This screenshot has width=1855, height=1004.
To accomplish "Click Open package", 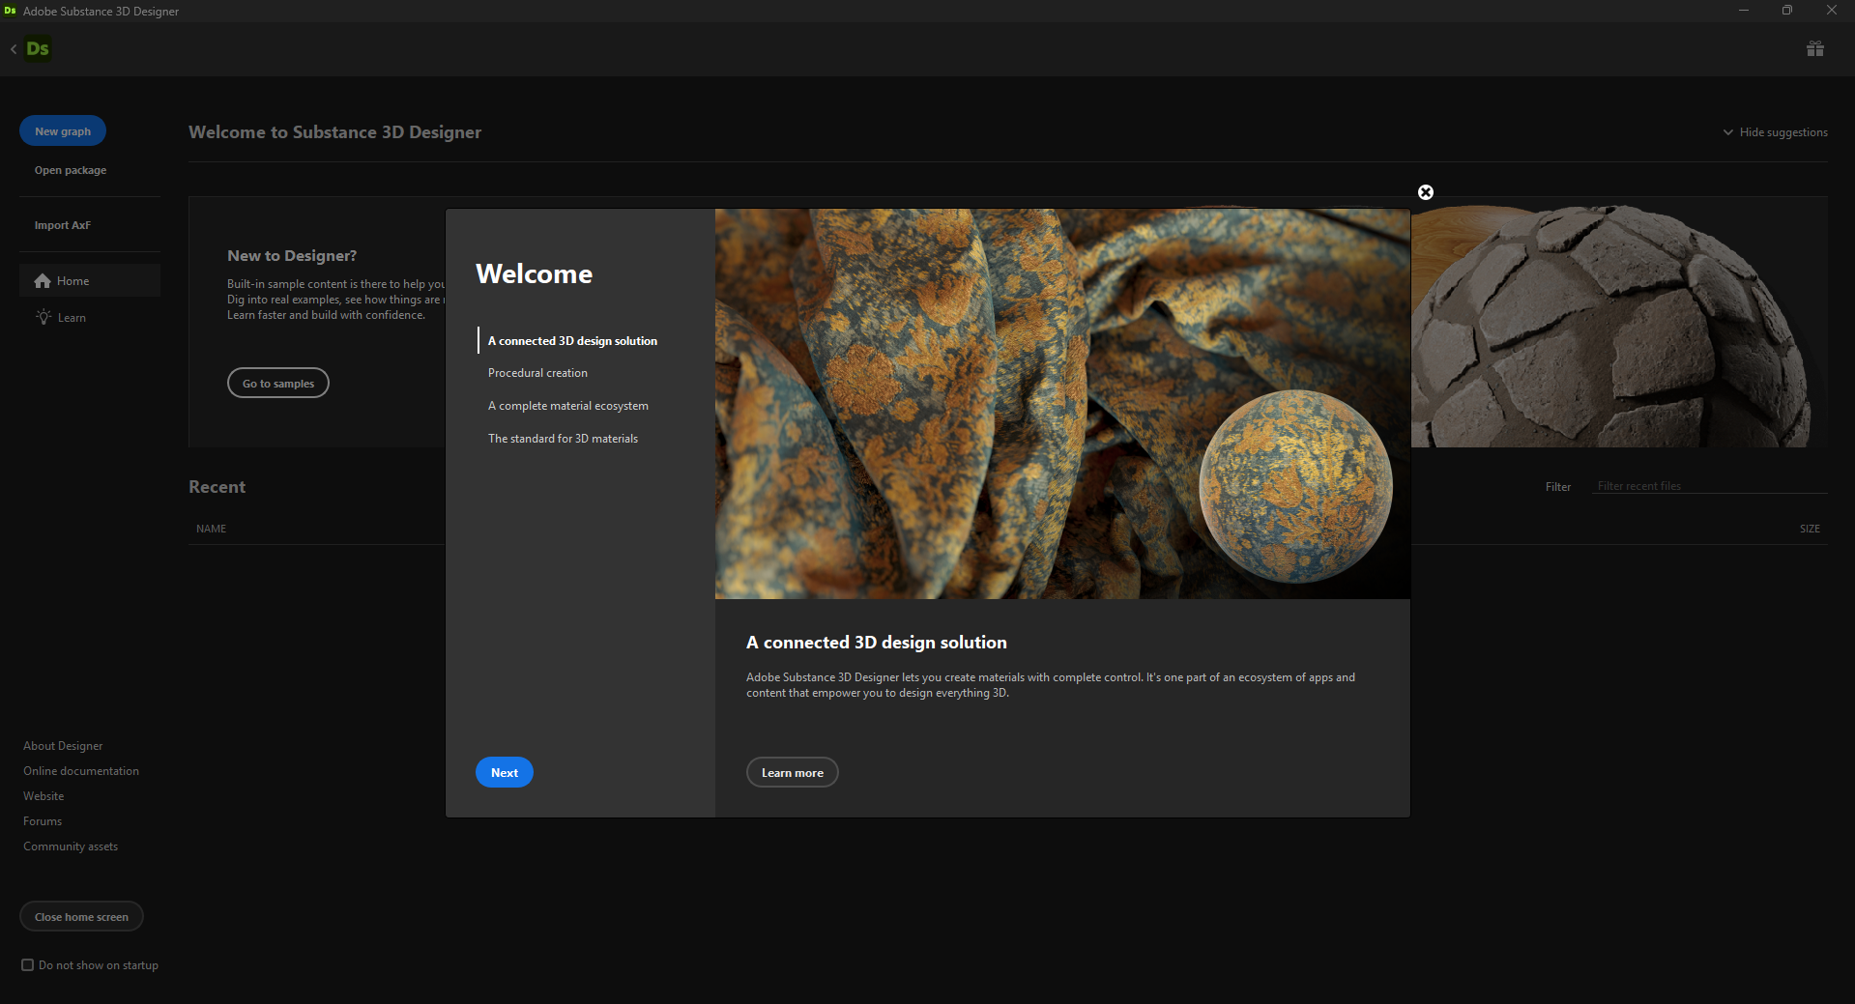I will [71, 170].
